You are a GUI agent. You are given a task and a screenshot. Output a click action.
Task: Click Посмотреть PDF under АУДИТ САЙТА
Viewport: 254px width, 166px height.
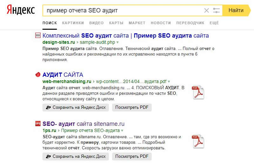coord(132,107)
